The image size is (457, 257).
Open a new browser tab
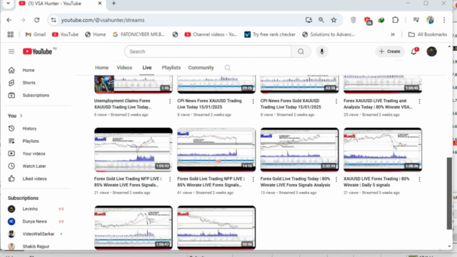click(114, 4)
